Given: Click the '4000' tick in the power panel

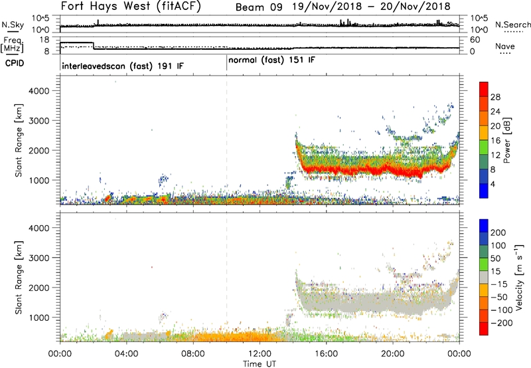Looking at the screenshot, I should pos(38,91).
